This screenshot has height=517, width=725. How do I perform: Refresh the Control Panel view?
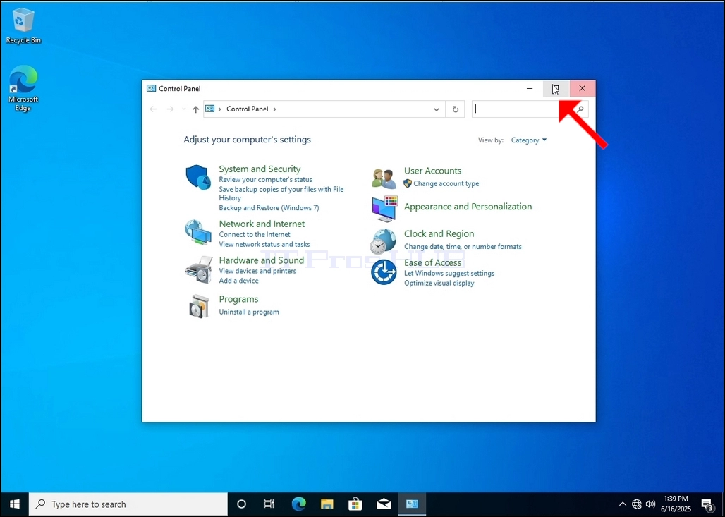coord(456,109)
